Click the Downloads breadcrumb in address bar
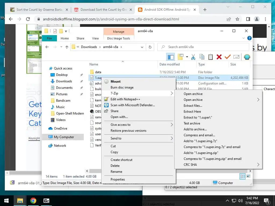Screen dimensions: 275x206 [89, 47]
